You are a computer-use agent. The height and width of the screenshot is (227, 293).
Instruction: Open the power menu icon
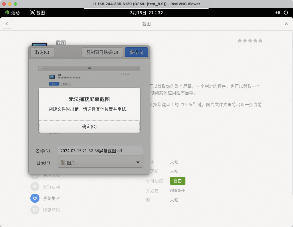coord(286,13)
